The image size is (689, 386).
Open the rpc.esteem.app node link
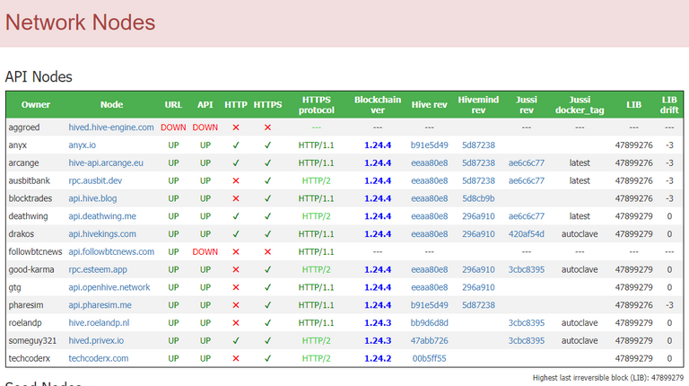[x=98, y=269]
